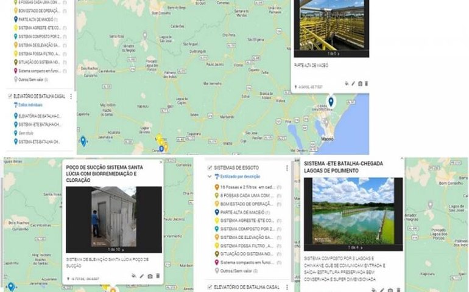This screenshot has height=292, width=469.
Task: Open style options in PARTE ALTA DE MACEIÓ card
Action: pyautogui.click(x=347, y=84)
